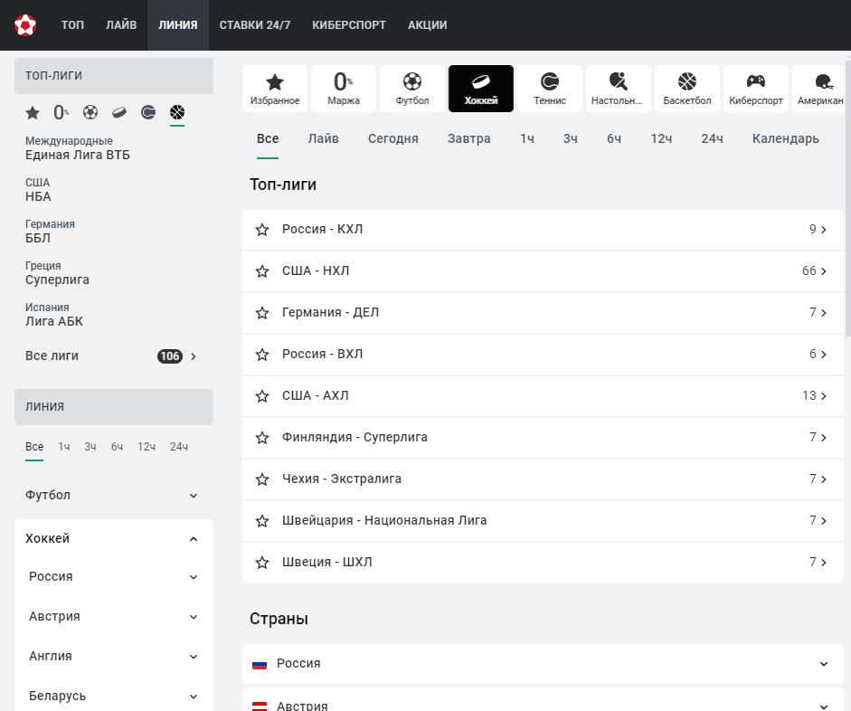The height and width of the screenshot is (711, 851).
Task: Click the red soccer ball site logo
Action: coord(25,25)
